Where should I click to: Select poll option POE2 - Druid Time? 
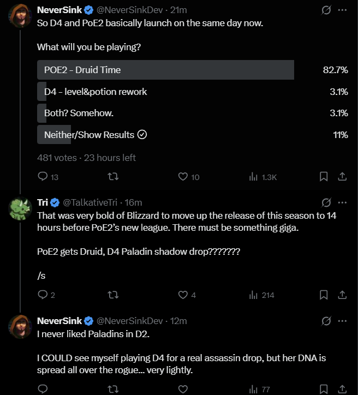pos(165,70)
